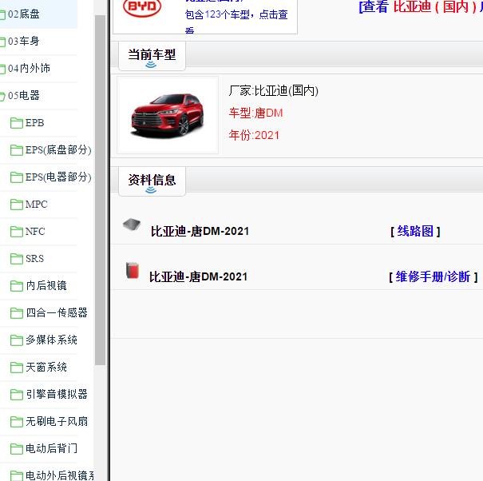Click the NFC folder icon
483x481 pixels.
pos(16,231)
